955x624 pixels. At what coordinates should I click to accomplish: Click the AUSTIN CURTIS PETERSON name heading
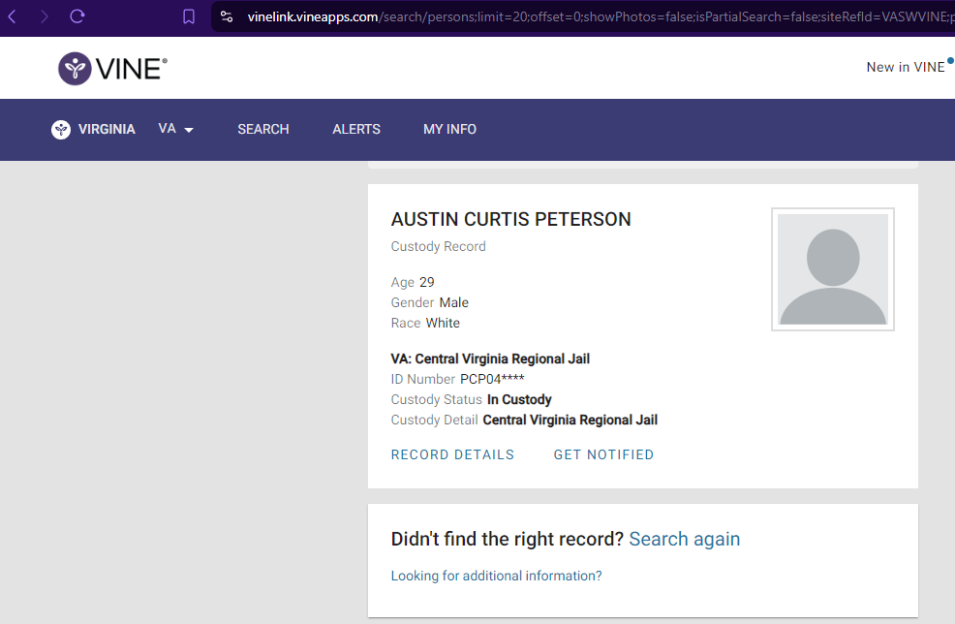tap(511, 219)
